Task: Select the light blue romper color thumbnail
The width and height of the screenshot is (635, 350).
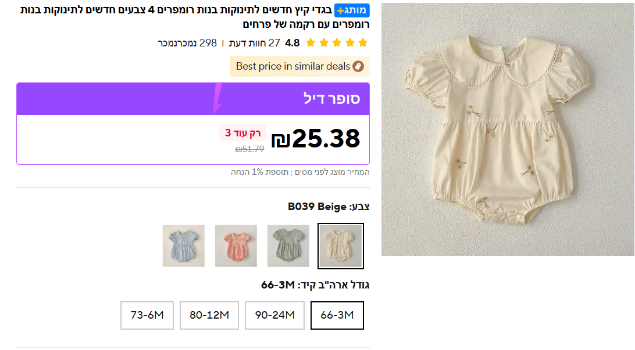Action: click(184, 246)
